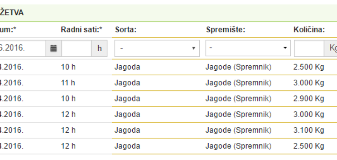Click the Radni sati column label
Screen dimensions: 337x160
(x=81, y=30)
